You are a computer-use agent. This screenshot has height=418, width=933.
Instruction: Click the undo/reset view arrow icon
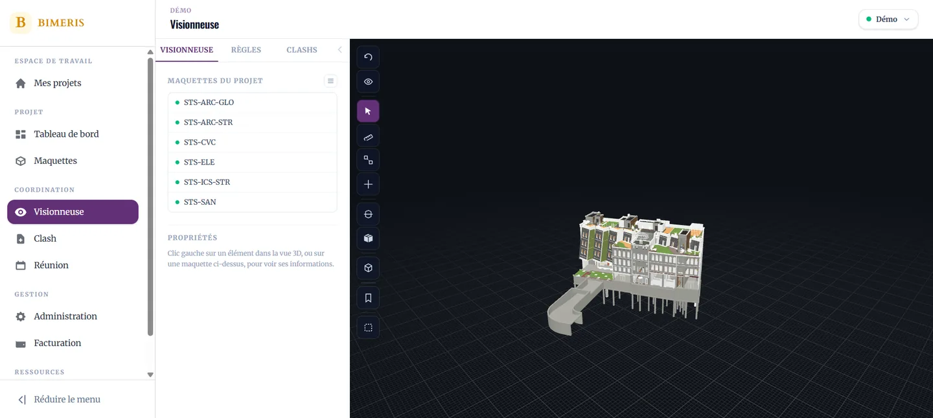point(368,57)
